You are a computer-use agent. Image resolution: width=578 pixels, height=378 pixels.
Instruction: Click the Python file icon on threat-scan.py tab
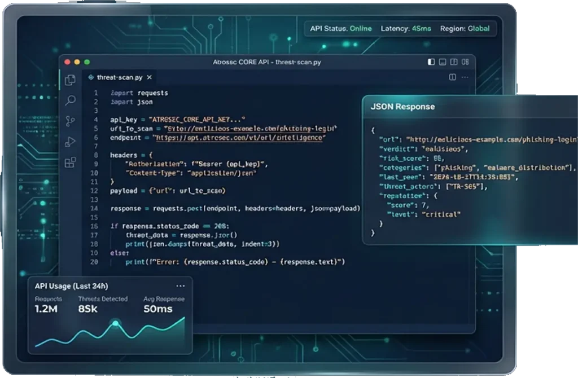(x=90, y=77)
